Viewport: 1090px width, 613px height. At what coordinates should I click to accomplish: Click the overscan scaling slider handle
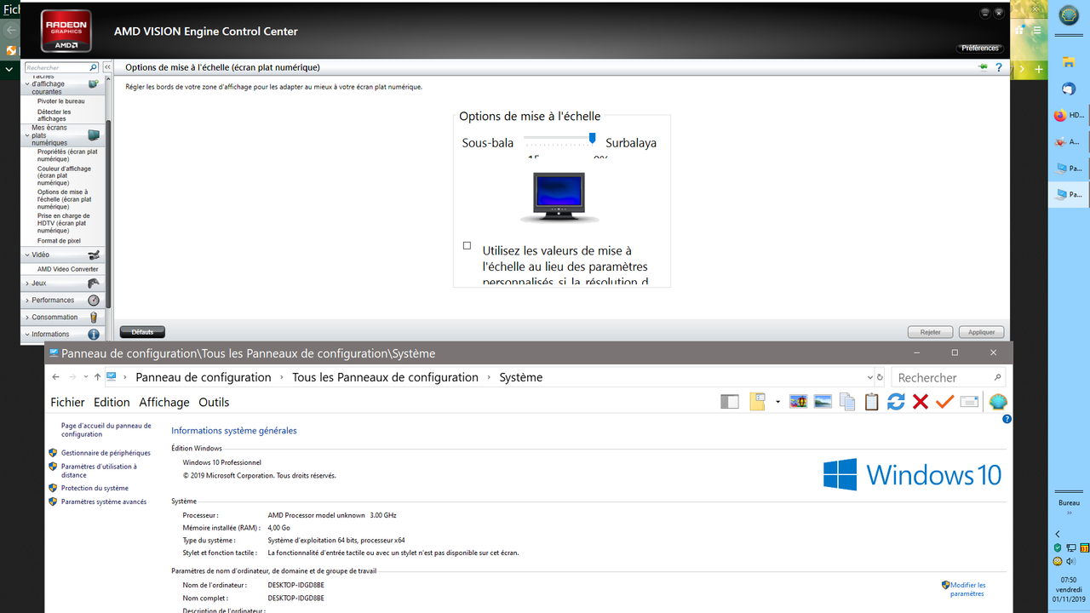[x=592, y=138]
